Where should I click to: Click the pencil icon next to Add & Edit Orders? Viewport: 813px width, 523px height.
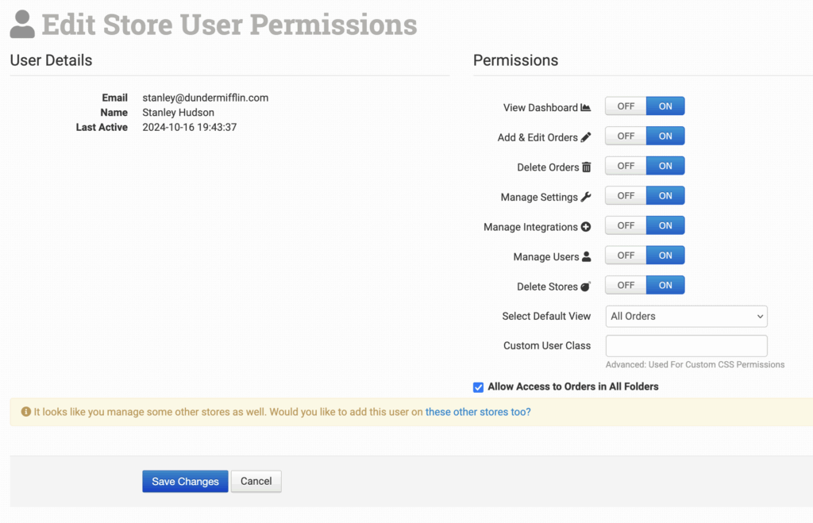click(x=586, y=137)
